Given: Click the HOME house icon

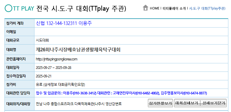Looking at the screenshot, I should click(x=146, y=8).
